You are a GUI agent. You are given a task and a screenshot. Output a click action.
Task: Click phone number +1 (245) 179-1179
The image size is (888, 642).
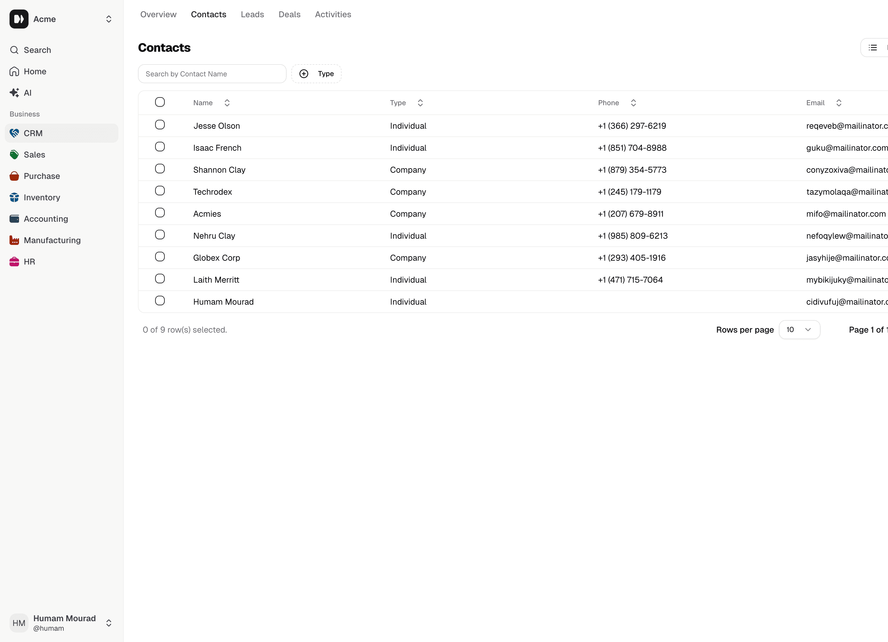pos(630,192)
